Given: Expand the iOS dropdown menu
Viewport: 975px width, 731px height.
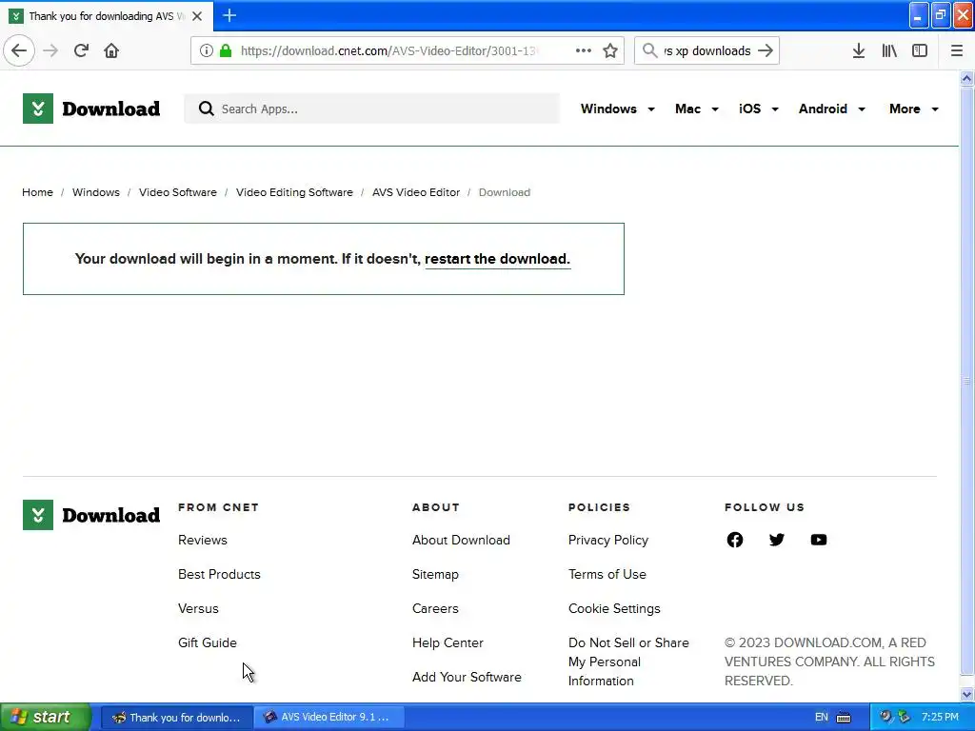Looking at the screenshot, I should (759, 109).
